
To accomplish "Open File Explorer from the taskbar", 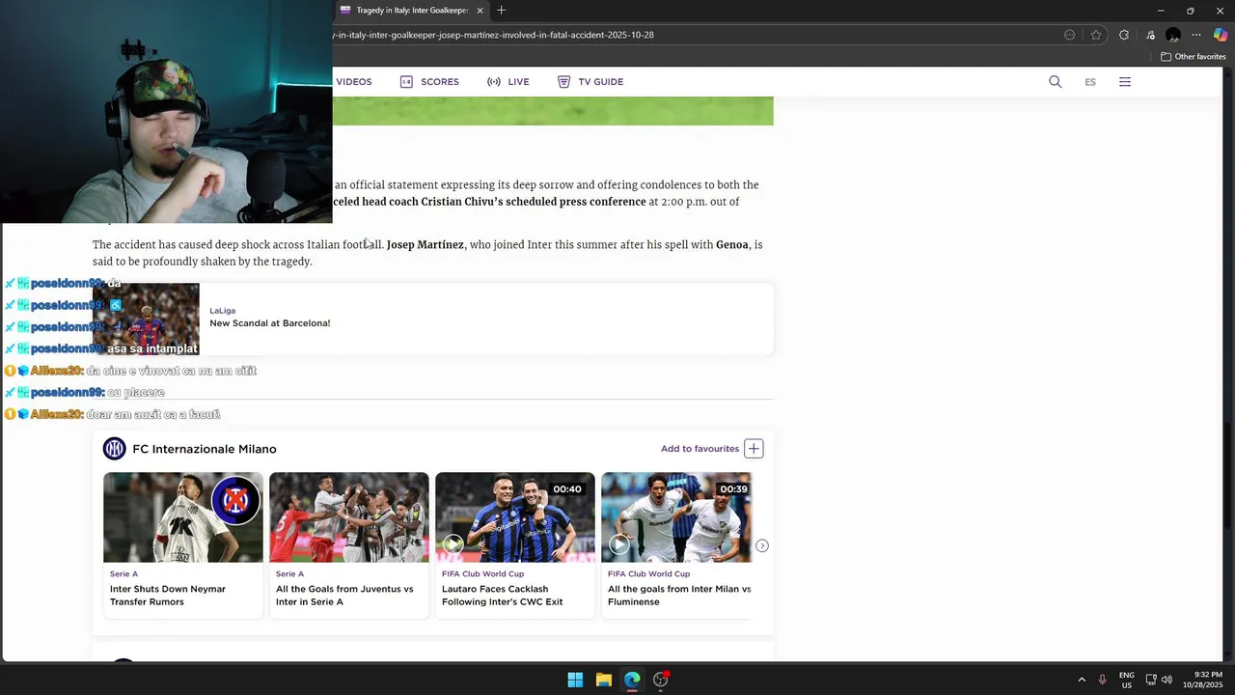I will click(x=604, y=680).
